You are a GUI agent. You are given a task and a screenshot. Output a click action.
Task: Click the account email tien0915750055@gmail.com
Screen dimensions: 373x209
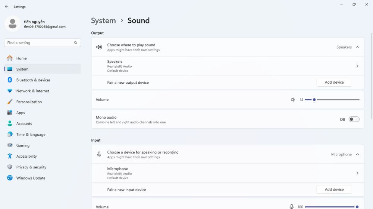[x=45, y=26]
